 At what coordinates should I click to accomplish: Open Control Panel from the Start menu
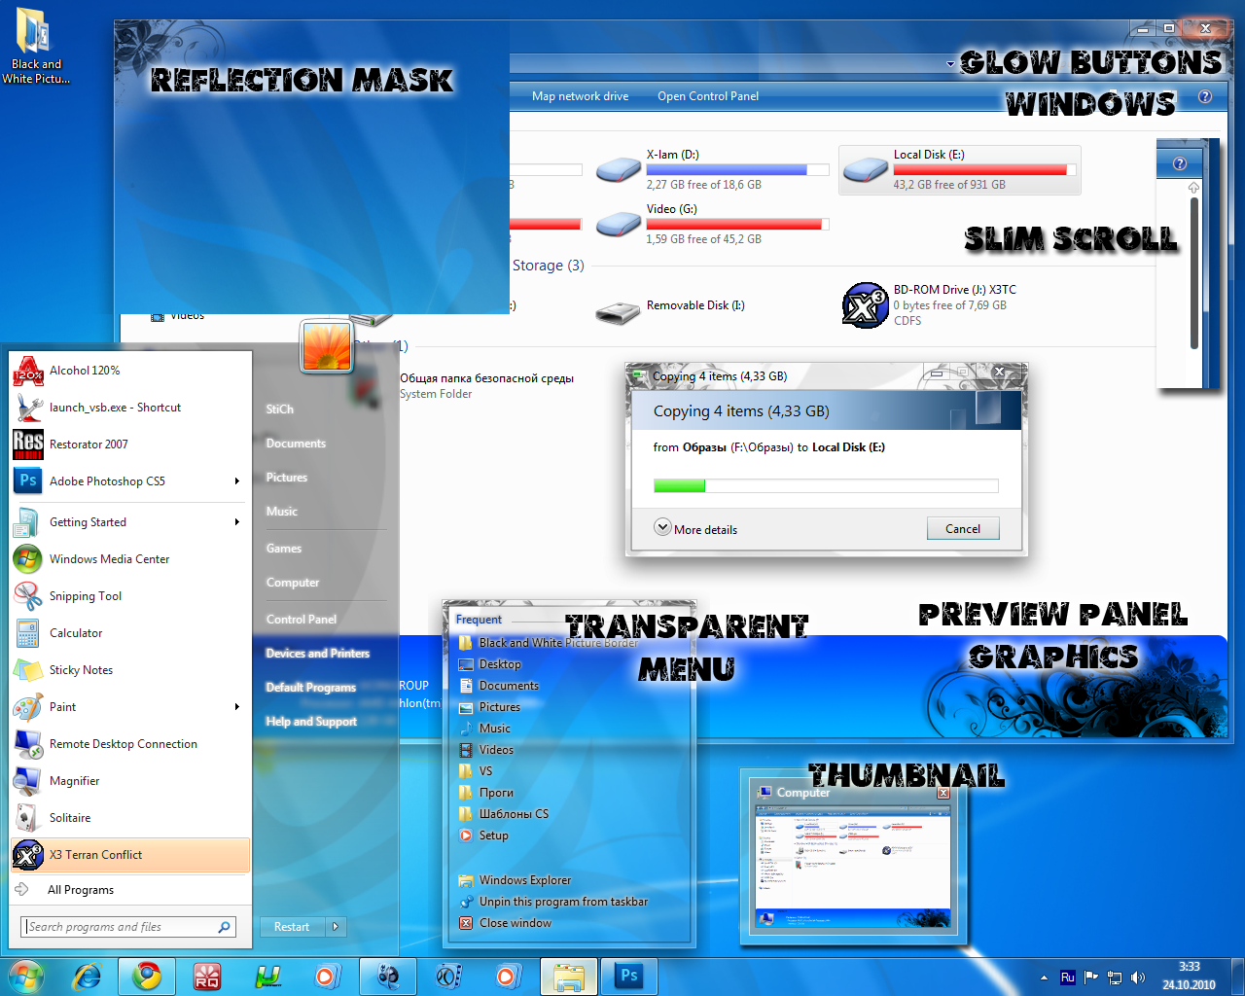tap(302, 620)
